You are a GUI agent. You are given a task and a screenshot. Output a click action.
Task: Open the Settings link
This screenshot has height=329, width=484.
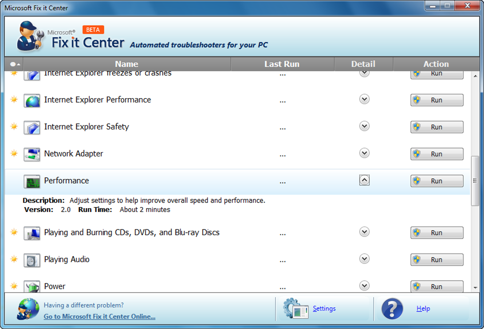pyautogui.click(x=324, y=308)
